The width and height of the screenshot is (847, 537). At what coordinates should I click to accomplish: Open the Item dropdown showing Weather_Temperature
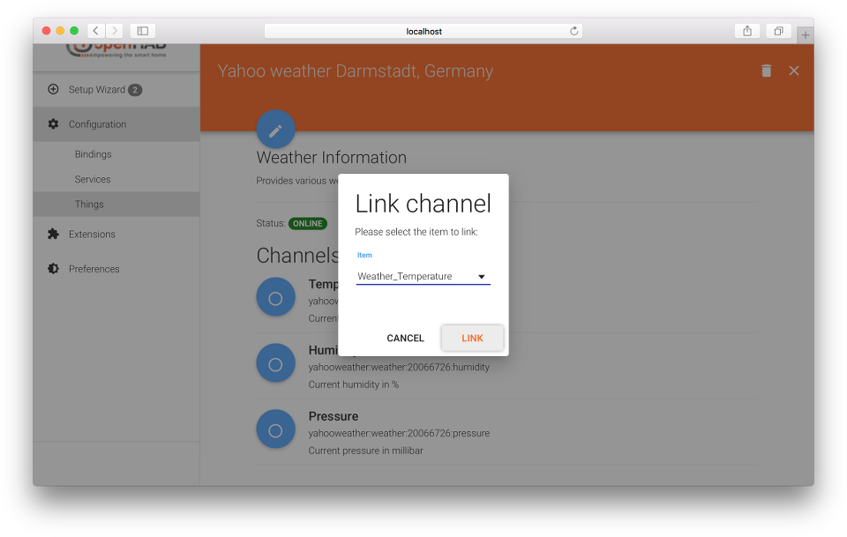tap(423, 276)
